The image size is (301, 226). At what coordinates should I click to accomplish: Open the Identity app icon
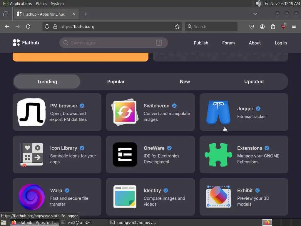click(x=125, y=197)
